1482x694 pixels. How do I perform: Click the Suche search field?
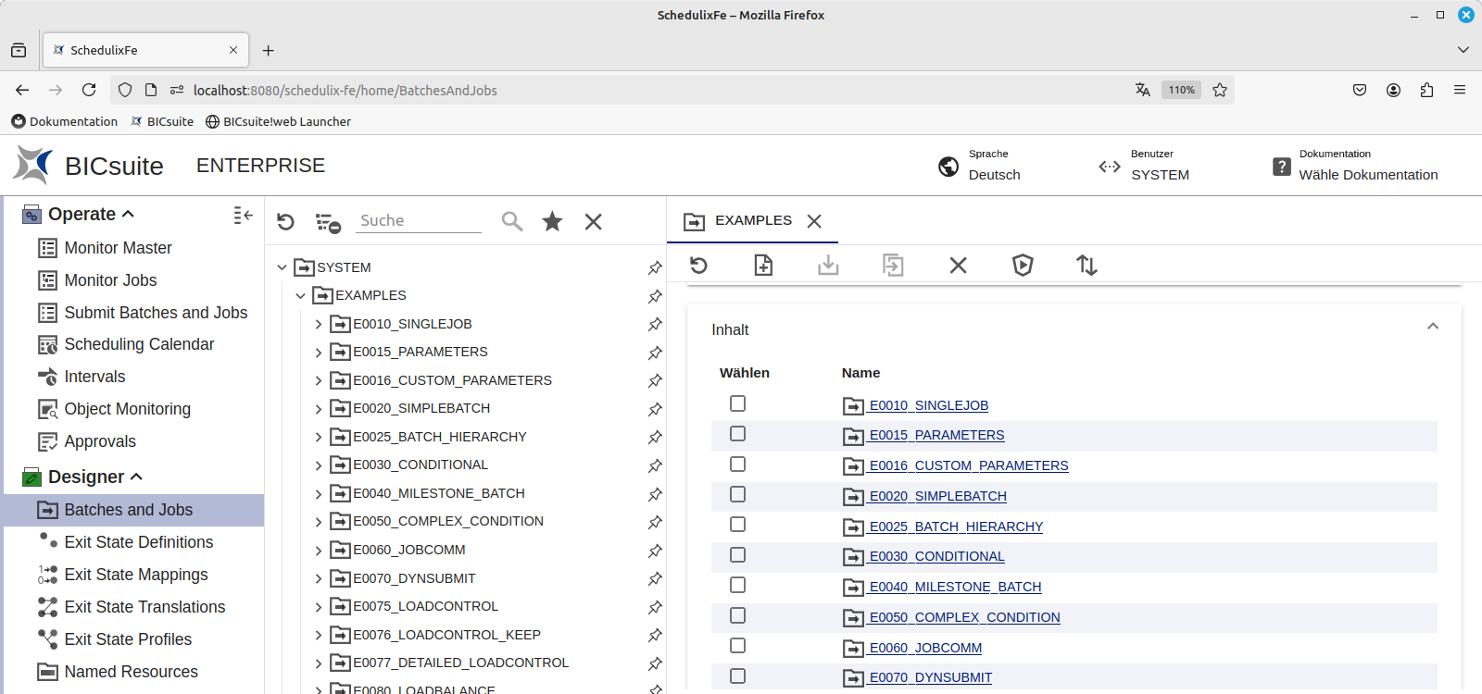point(420,220)
